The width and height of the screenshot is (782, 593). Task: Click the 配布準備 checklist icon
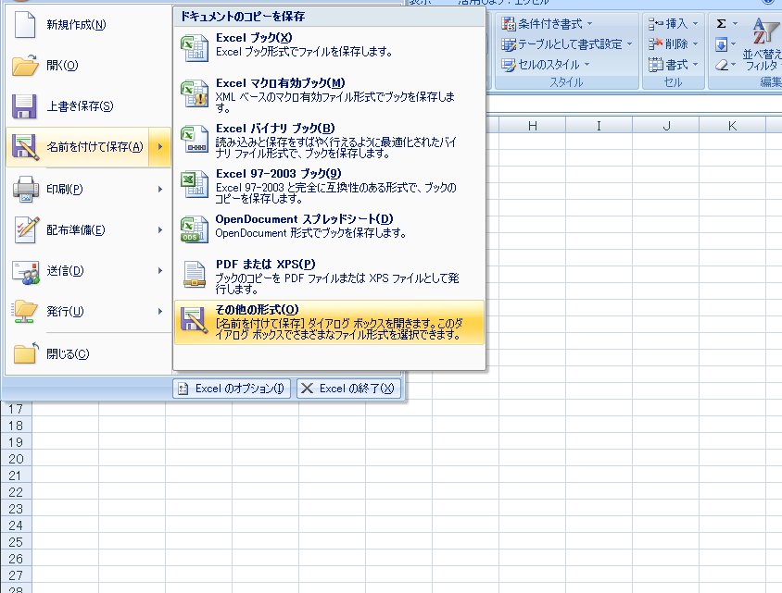click(27, 229)
